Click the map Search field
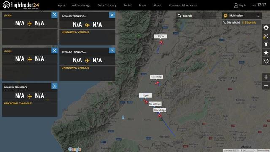 [196, 16]
